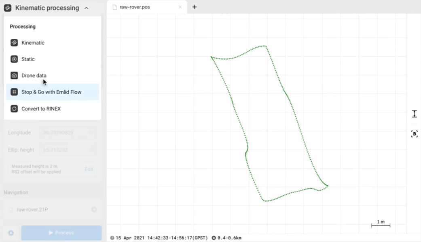The height and width of the screenshot is (242, 421).
Task: Choose the Drone data processing icon
Action: 14,75
